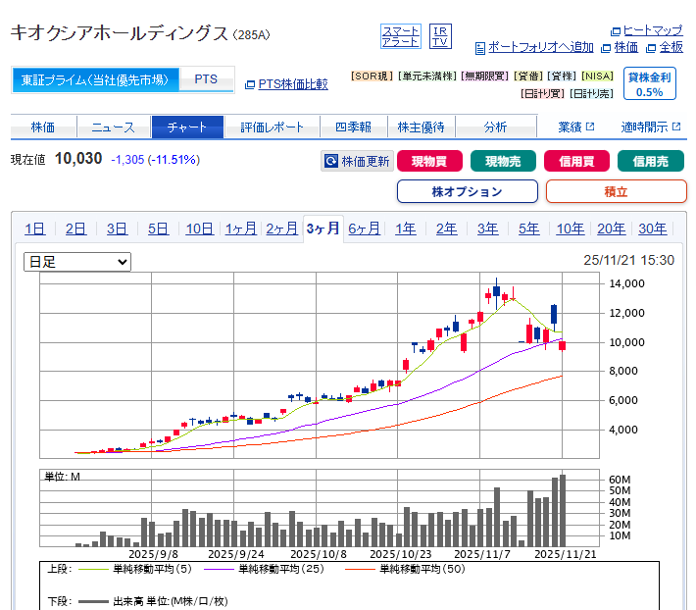Open the スマートアラート icon
The image size is (696, 610).
(x=400, y=36)
